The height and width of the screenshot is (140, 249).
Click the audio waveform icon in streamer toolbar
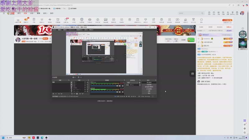click(x=50, y=20)
